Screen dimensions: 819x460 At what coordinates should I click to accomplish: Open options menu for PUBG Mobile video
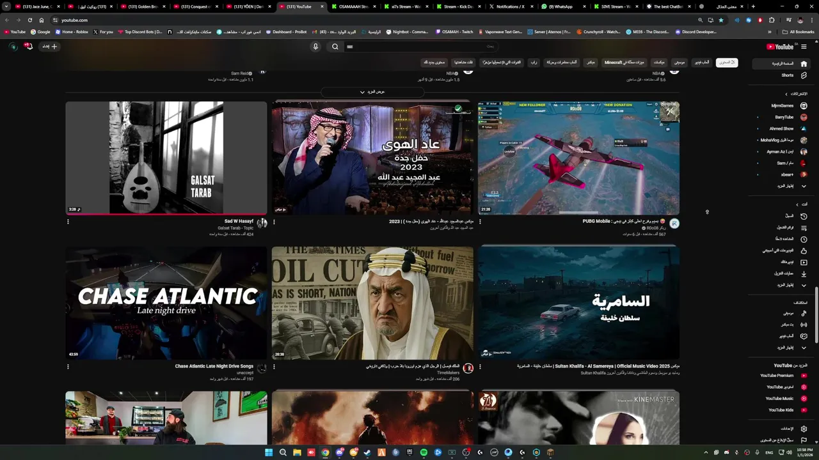coord(480,222)
